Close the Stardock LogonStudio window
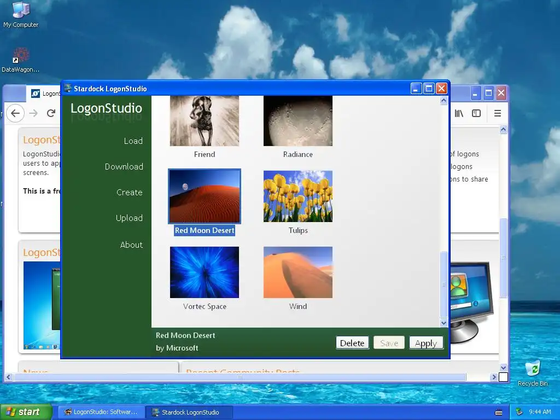The width and height of the screenshot is (560, 420). tap(442, 88)
